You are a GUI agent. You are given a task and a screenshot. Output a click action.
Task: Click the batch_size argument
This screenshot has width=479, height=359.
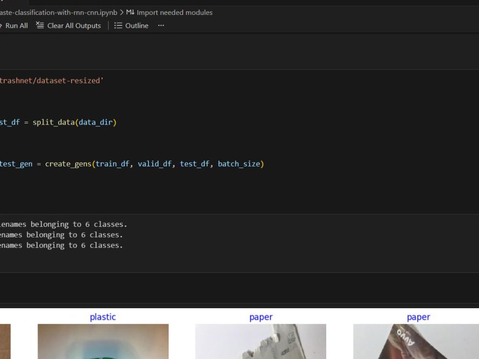click(x=239, y=164)
